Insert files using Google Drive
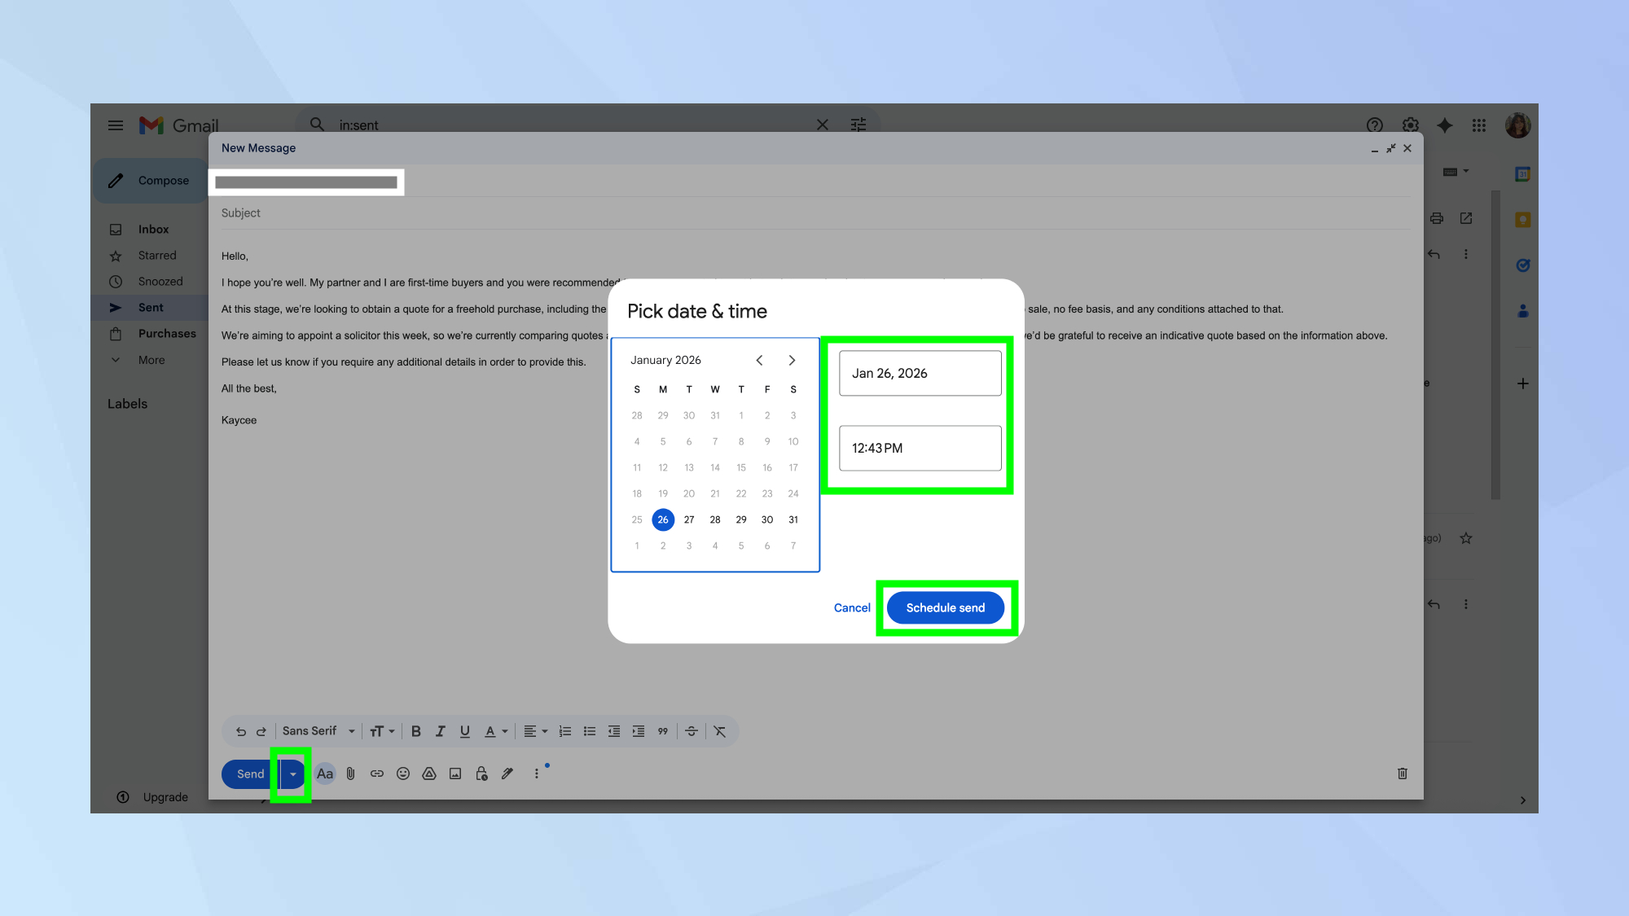The width and height of the screenshot is (1629, 916). [429, 774]
